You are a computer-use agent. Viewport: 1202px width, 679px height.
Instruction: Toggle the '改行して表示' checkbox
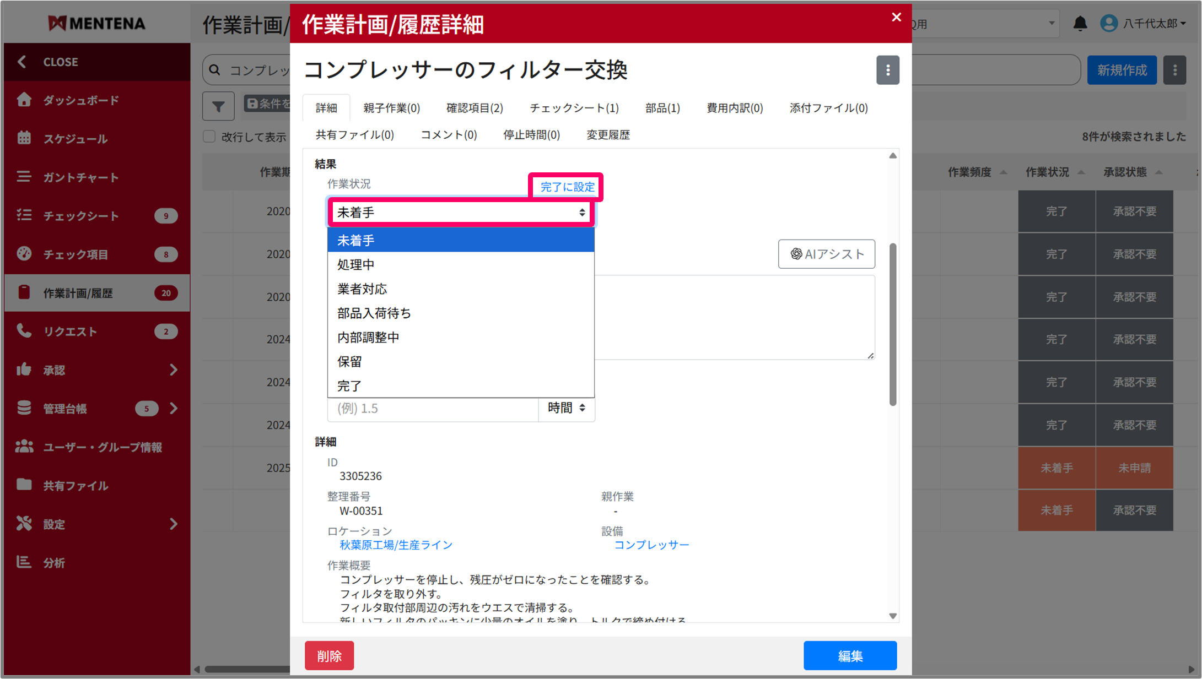209,137
